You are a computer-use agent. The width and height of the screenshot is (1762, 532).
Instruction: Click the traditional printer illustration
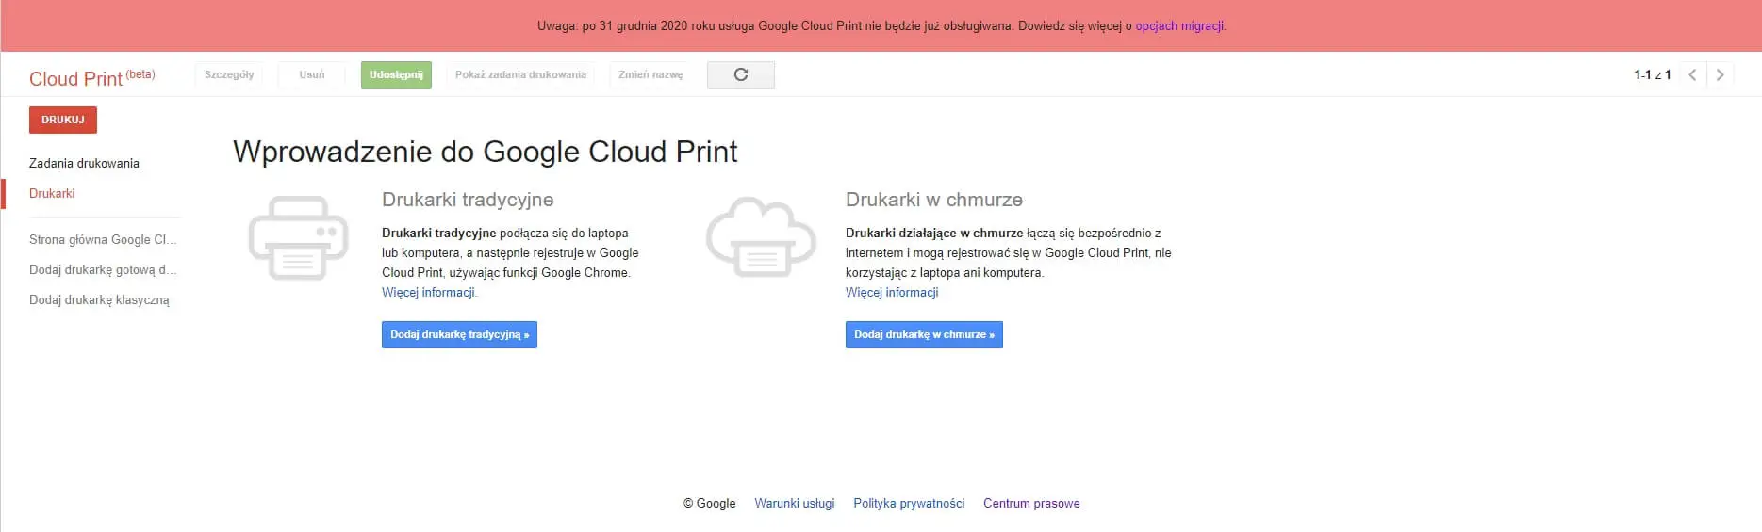click(299, 237)
